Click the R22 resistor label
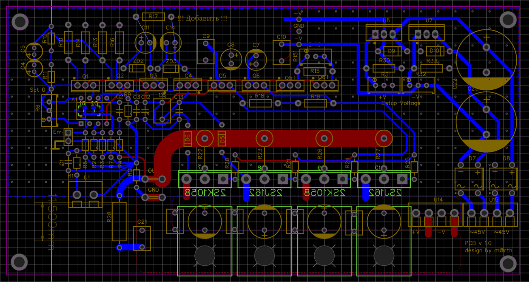 click(201, 154)
